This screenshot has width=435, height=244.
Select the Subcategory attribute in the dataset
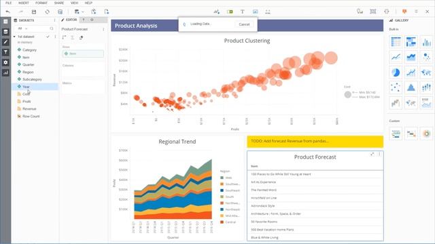[32, 79]
